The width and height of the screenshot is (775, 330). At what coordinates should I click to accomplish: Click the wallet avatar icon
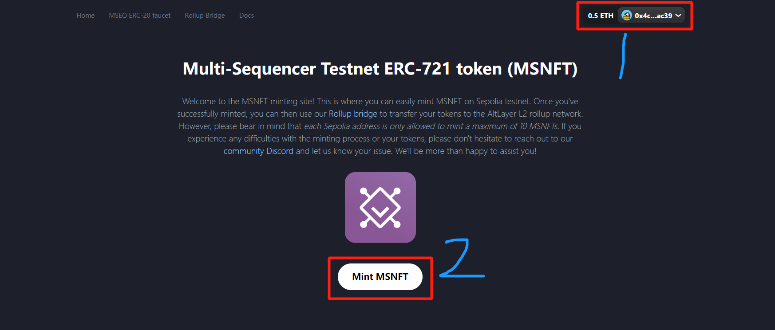click(x=626, y=16)
